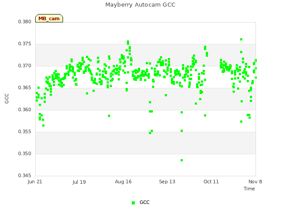Click the MB_cam label tag
This screenshot has width=282, height=211.
pos(49,18)
